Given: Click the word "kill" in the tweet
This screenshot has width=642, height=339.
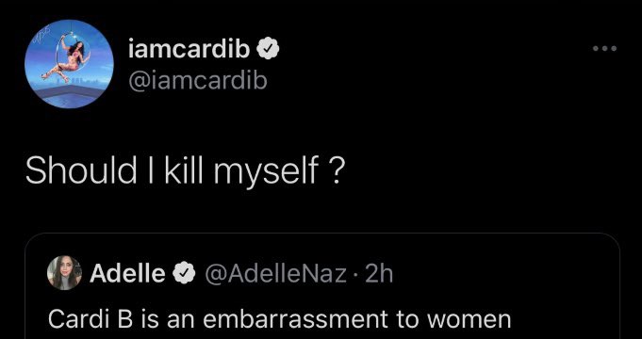Looking at the screenshot, I should click(x=184, y=169).
